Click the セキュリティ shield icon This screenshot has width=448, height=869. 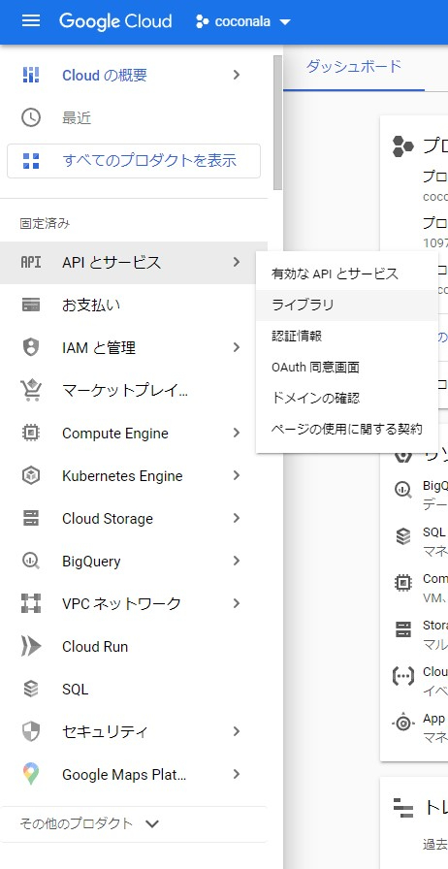tap(31, 731)
